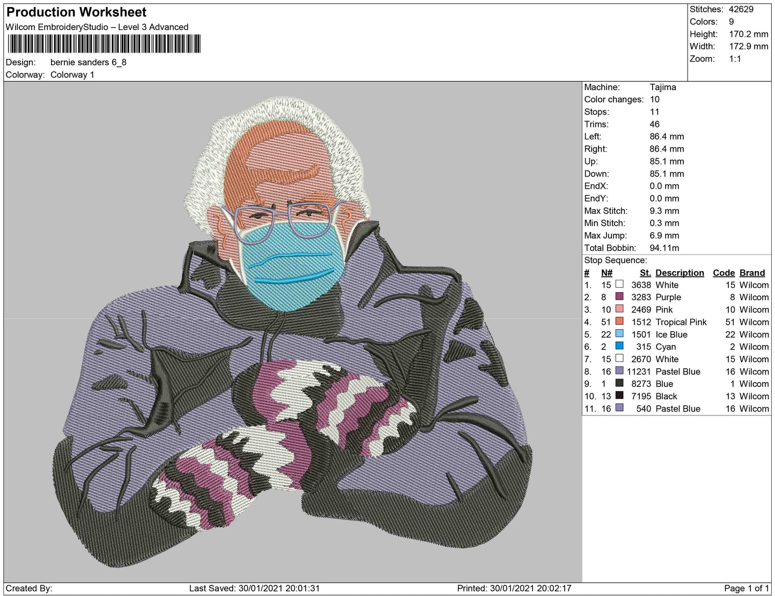Screen dimensions: 775x596
Task: Select the "Colorway 1" value
Action: [72, 74]
